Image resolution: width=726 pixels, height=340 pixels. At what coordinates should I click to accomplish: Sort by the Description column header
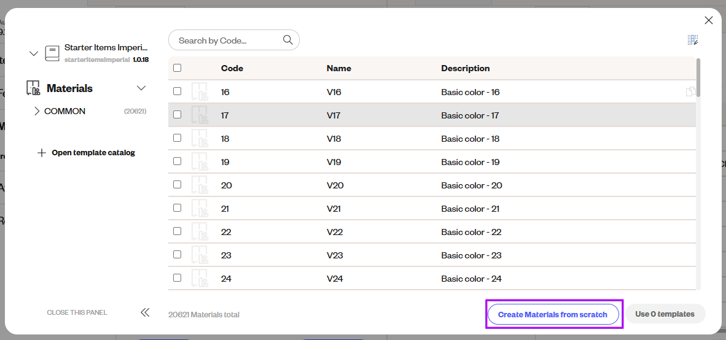pos(466,68)
